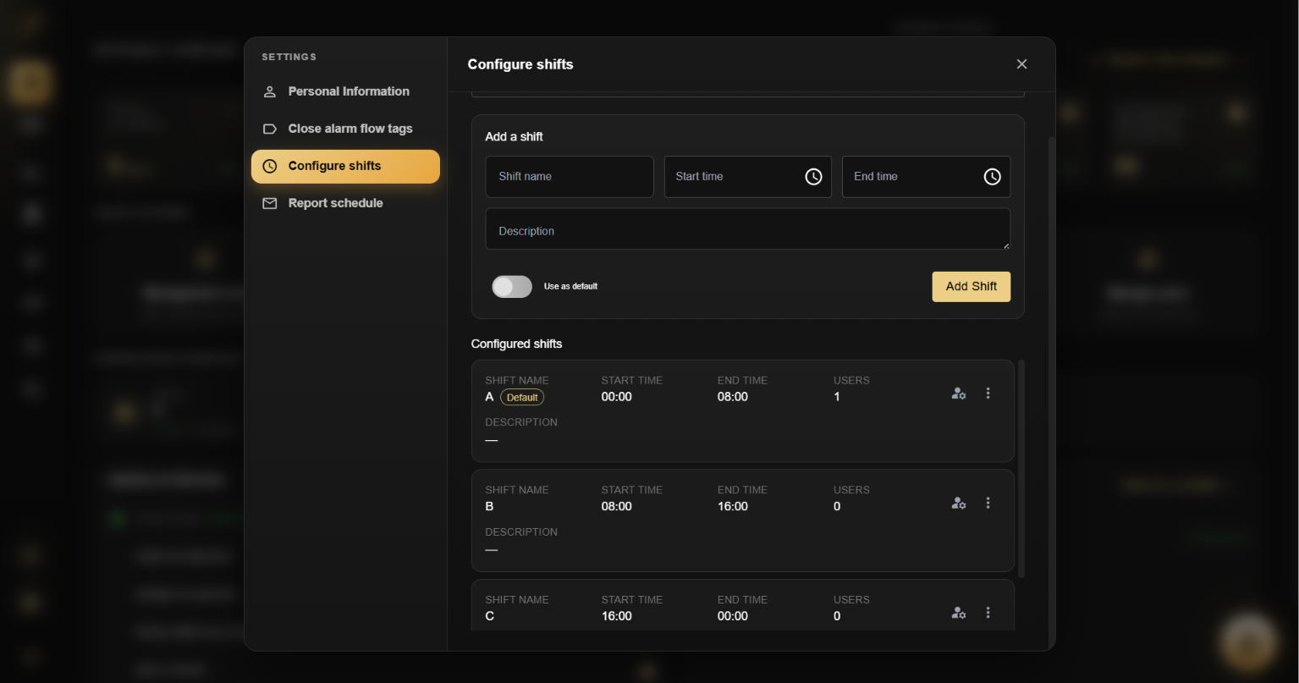This screenshot has width=1299, height=683.
Task: Click the tag icon beside Close alarm flow tags
Action: [270, 129]
